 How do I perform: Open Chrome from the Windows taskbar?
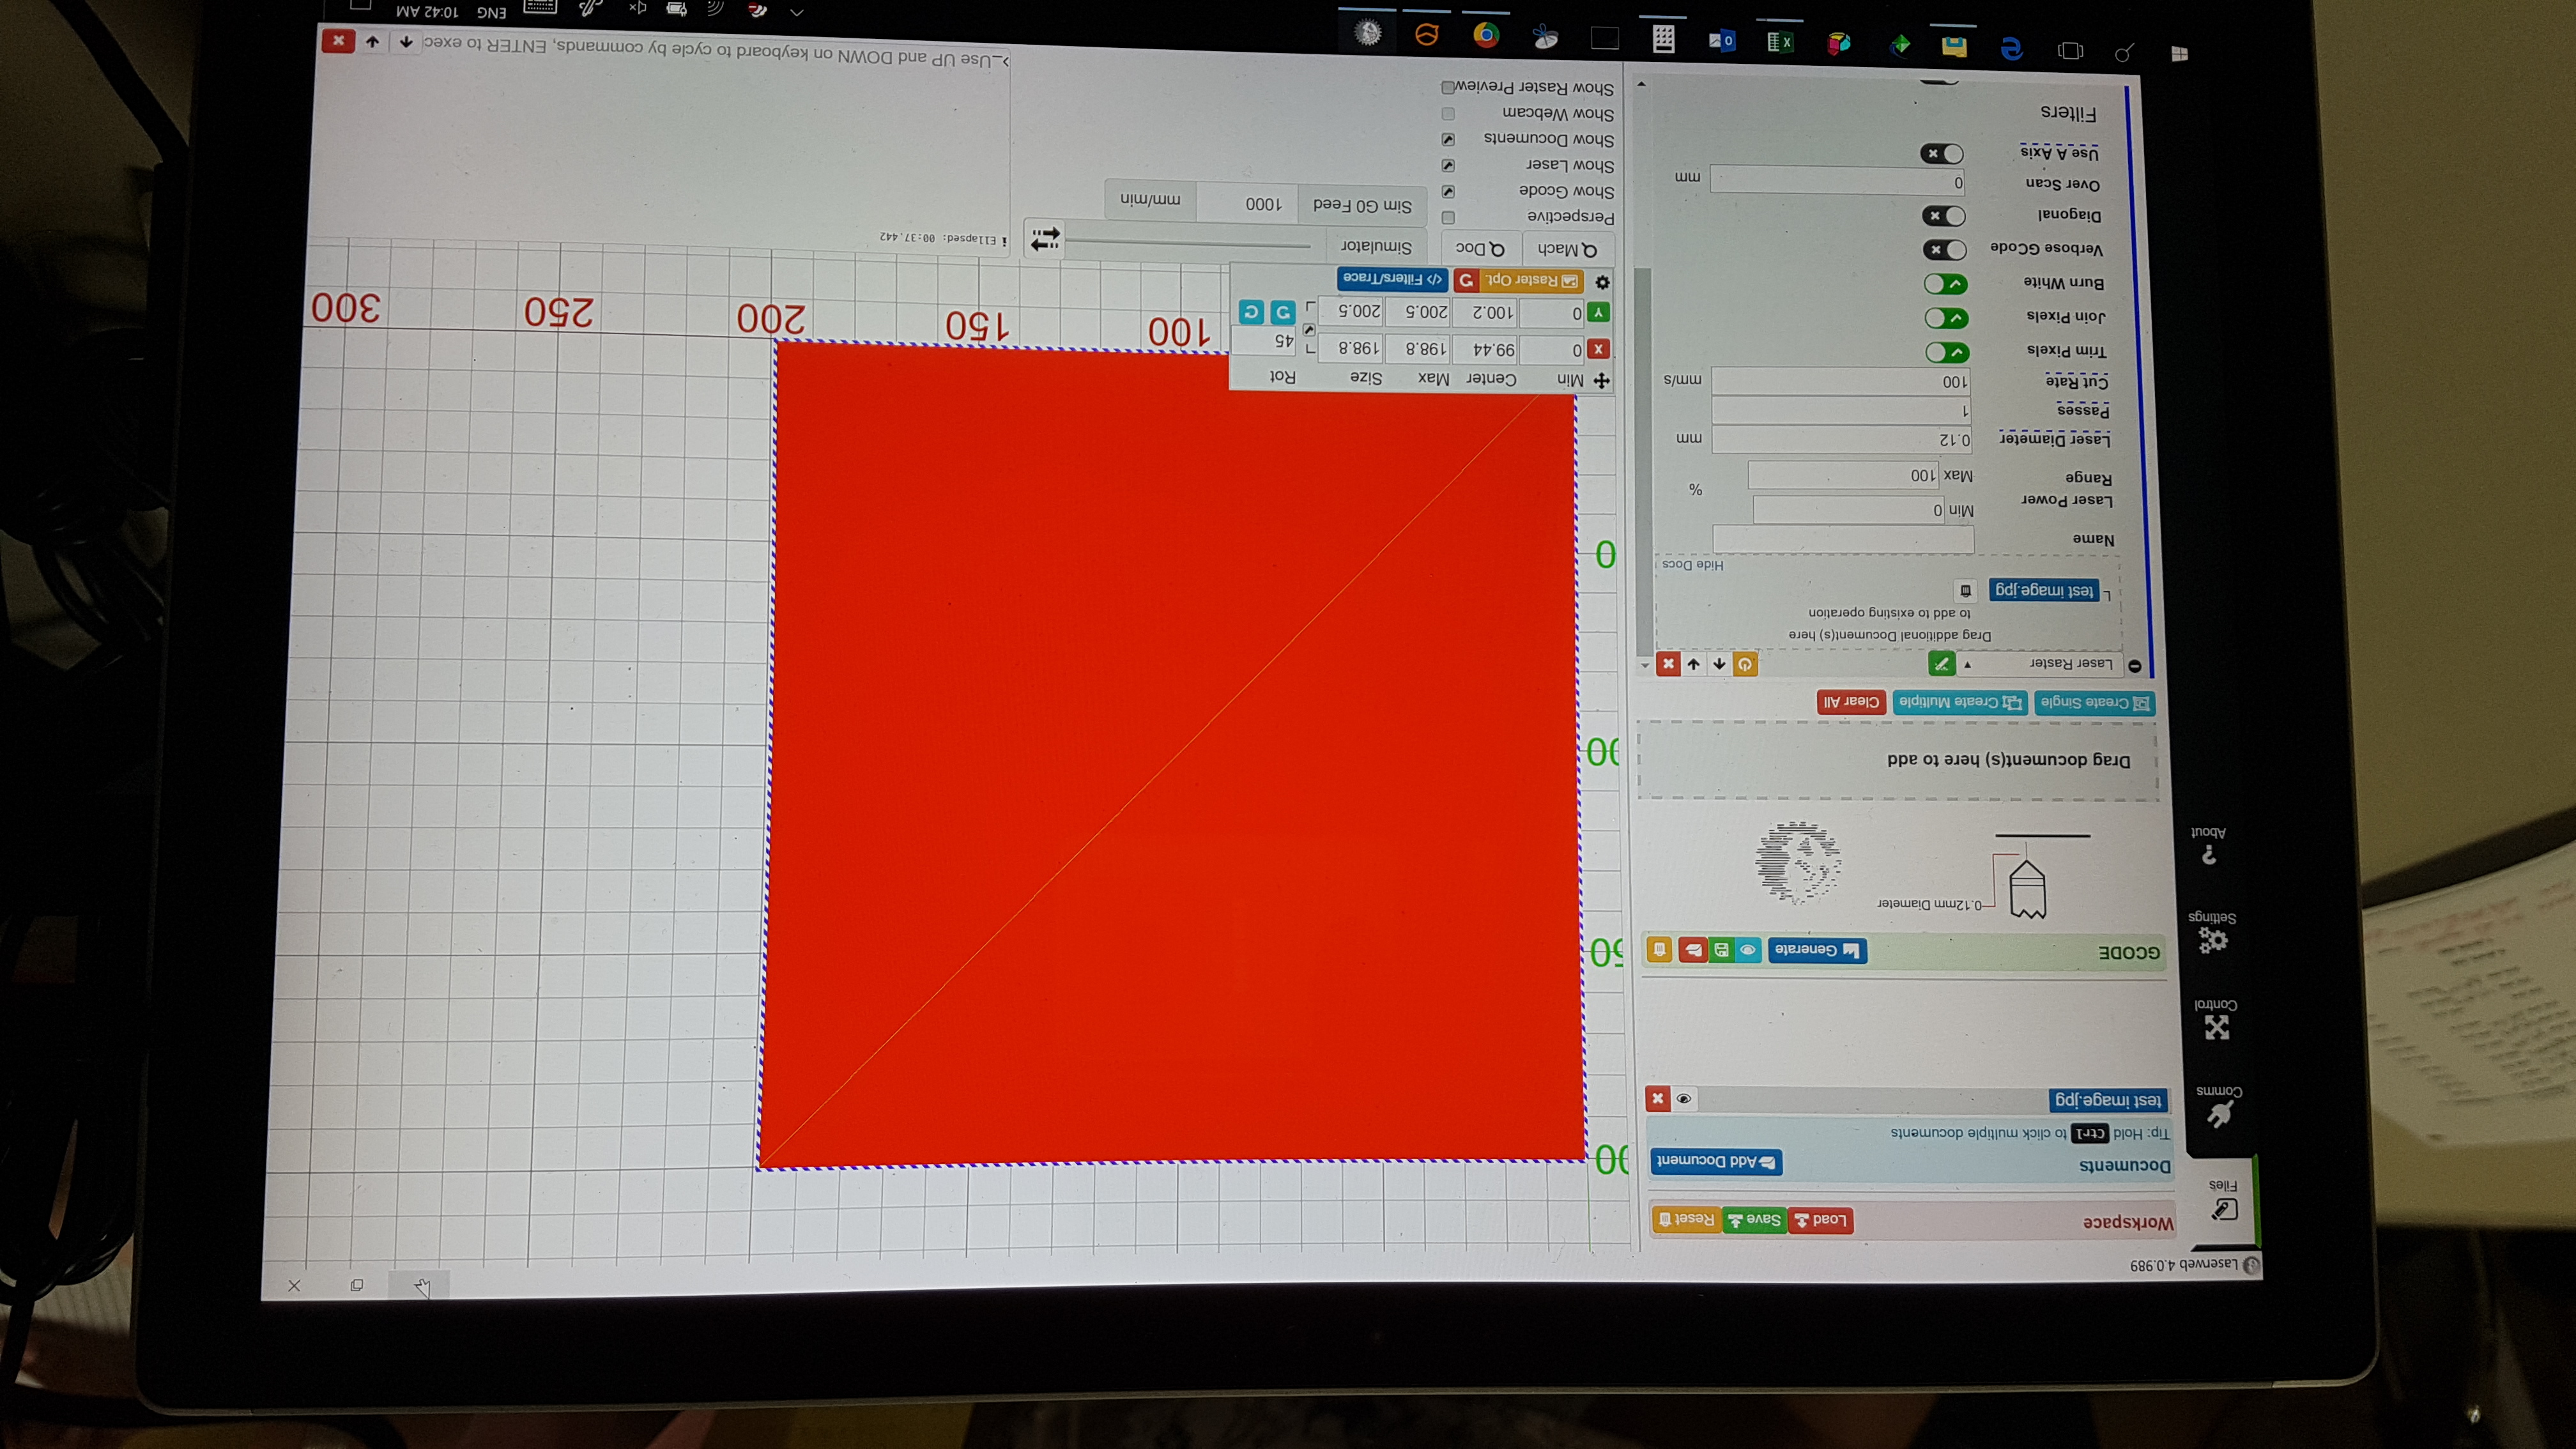(x=1486, y=35)
